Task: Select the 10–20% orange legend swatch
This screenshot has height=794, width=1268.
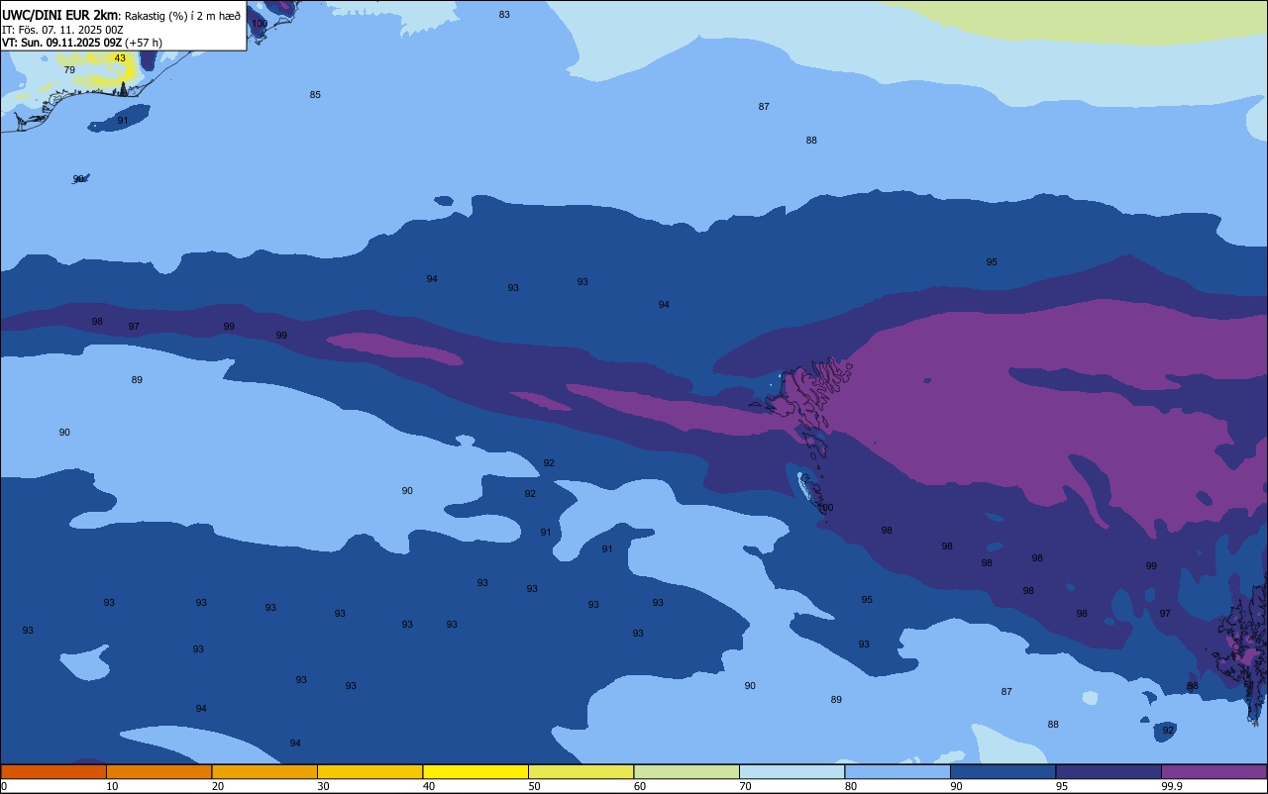Action: pos(158,771)
